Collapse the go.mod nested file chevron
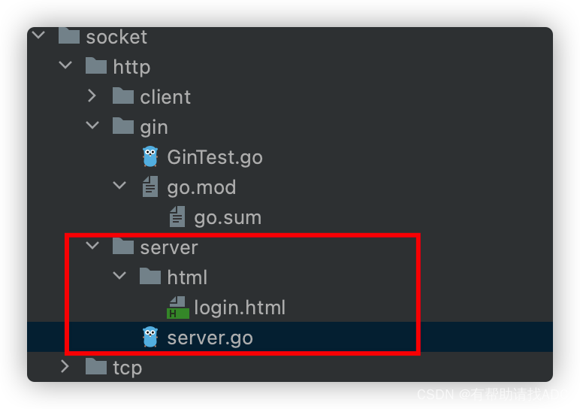The height and width of the screenshot is (409, 580). point(119,185)
